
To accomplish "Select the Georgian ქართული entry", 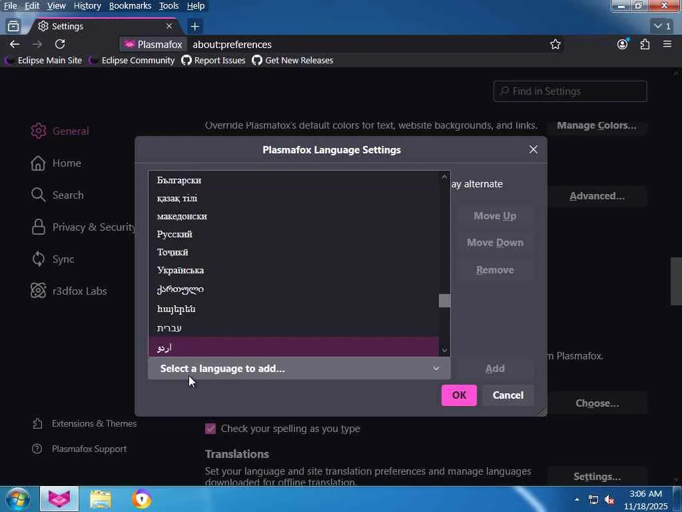I will click(294, 289).
